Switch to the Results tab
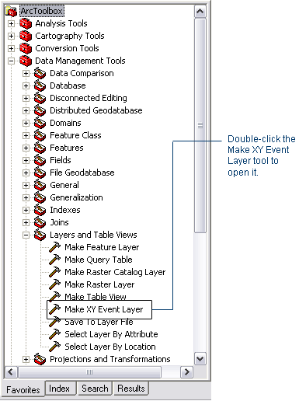 131,389
